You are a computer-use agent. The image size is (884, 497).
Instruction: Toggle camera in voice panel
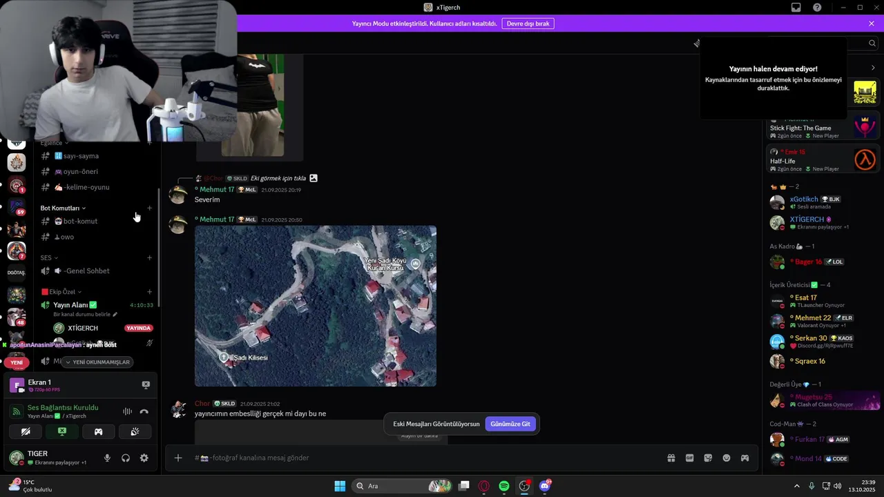(26, 431)
